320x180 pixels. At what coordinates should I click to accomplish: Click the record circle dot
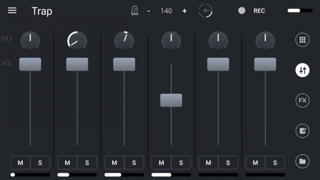click(x=241, y=11)
